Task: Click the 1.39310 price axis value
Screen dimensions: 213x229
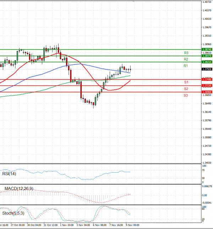Action: (207, 36)
